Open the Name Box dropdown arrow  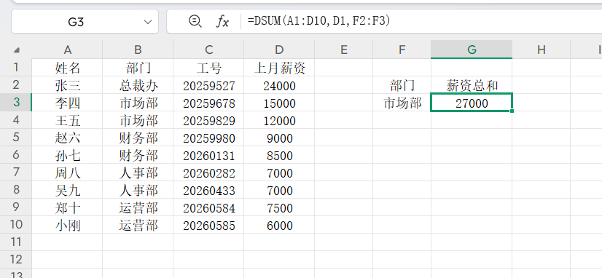148,22
